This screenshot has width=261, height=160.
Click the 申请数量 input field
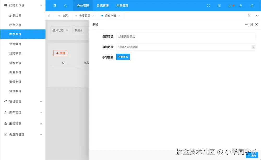(186, 47)
